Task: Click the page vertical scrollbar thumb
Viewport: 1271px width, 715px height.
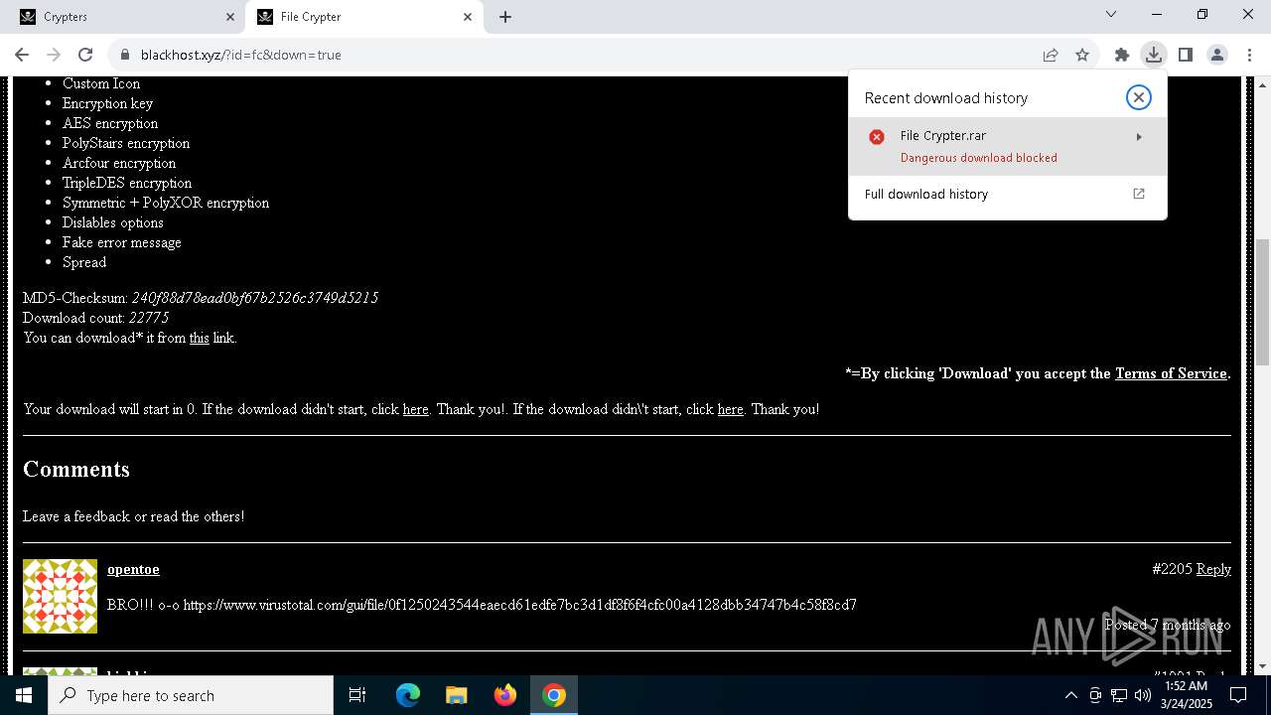Action: 1263,303
